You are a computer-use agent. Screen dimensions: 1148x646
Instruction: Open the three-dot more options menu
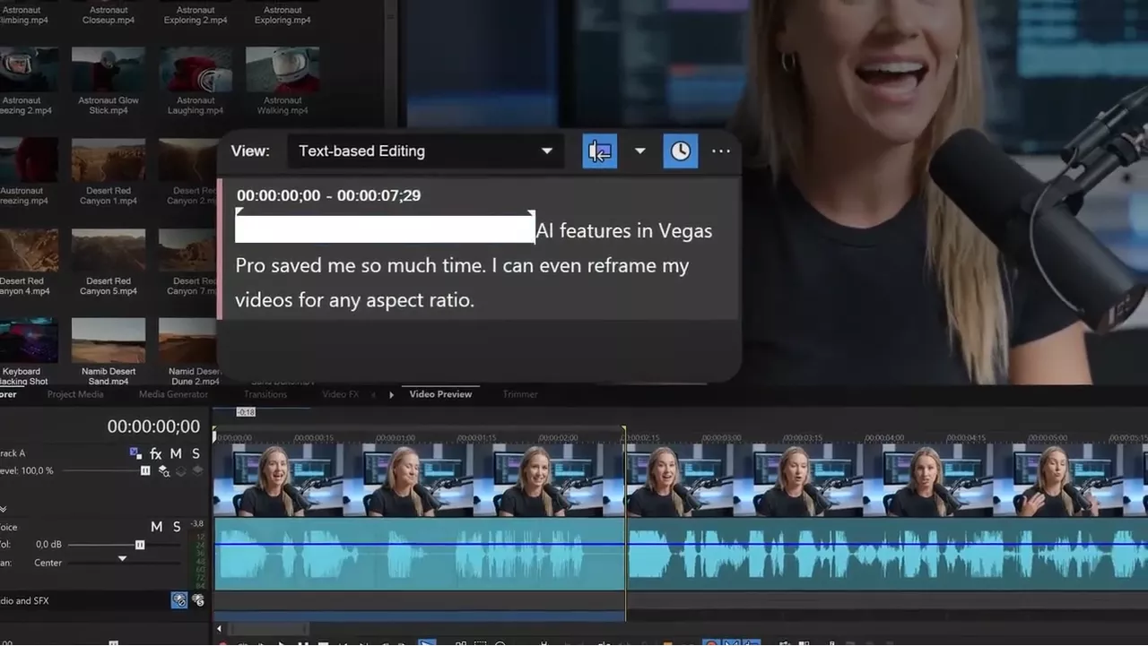pyautogui.click(x=721, y=151)
